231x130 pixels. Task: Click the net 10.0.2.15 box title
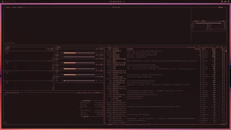pos(12,93)
